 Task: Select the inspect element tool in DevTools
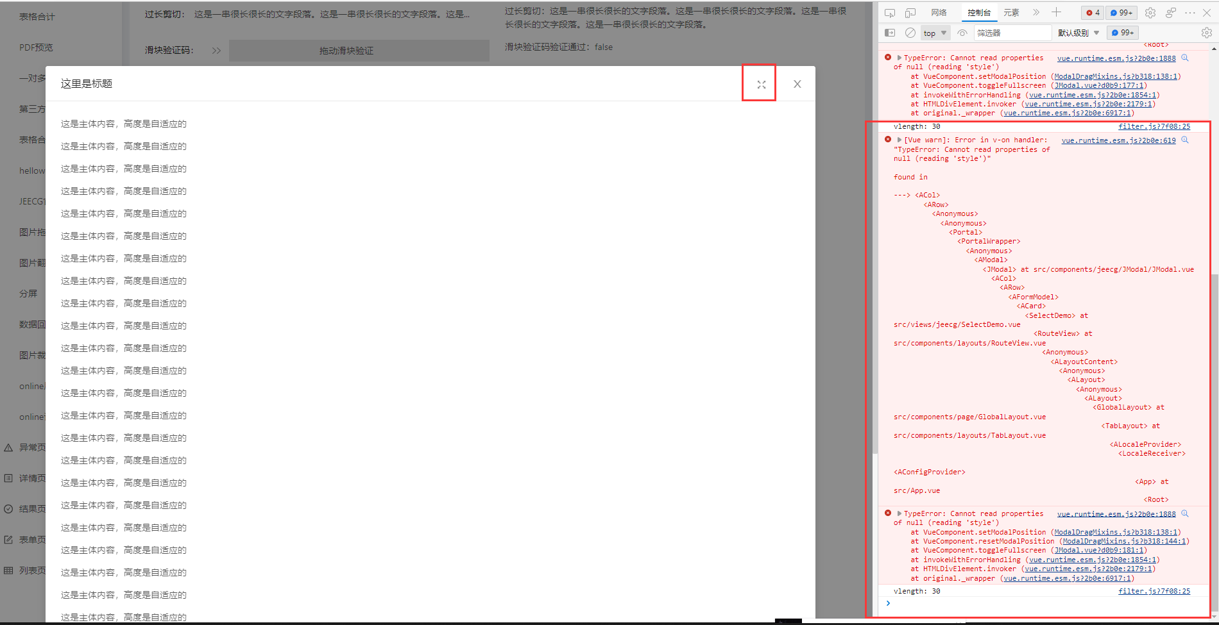[890, 12]
